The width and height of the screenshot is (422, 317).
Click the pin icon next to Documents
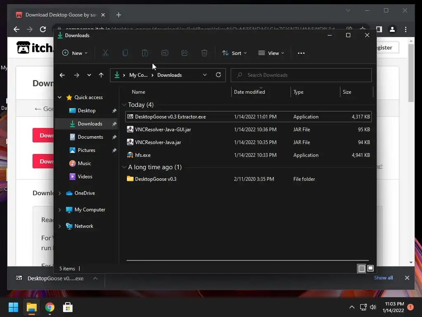click(x=114, y=137)
